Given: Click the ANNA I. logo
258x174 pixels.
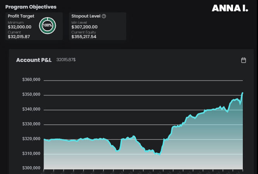Looking at the screenshot, I should click(230, 8).
